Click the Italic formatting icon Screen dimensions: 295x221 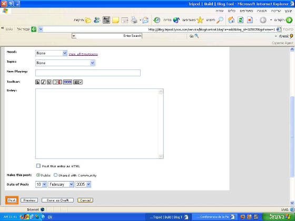click(x=43, y=82)
